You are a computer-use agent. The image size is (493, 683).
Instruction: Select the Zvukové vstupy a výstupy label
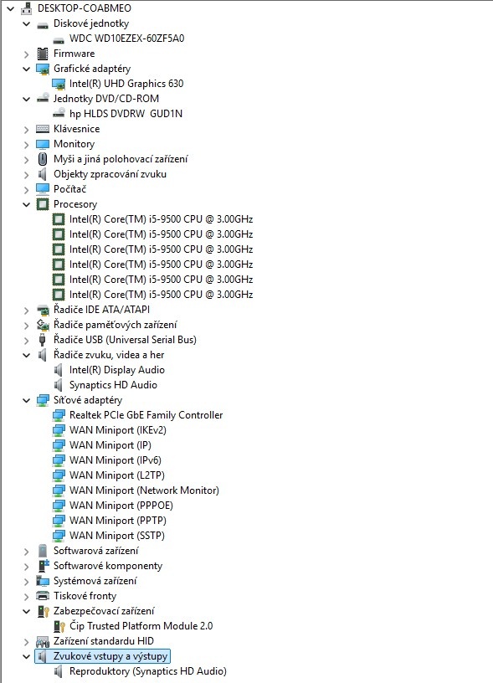(x=110, y=656)
